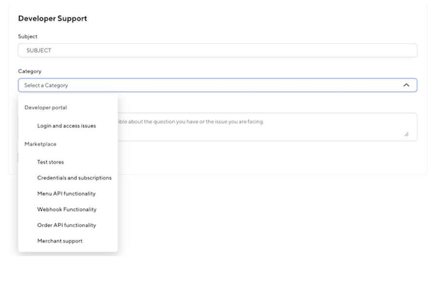The image size is (434, 281).
Task: Pick the Merchant support category
Action: pos(60,241)
